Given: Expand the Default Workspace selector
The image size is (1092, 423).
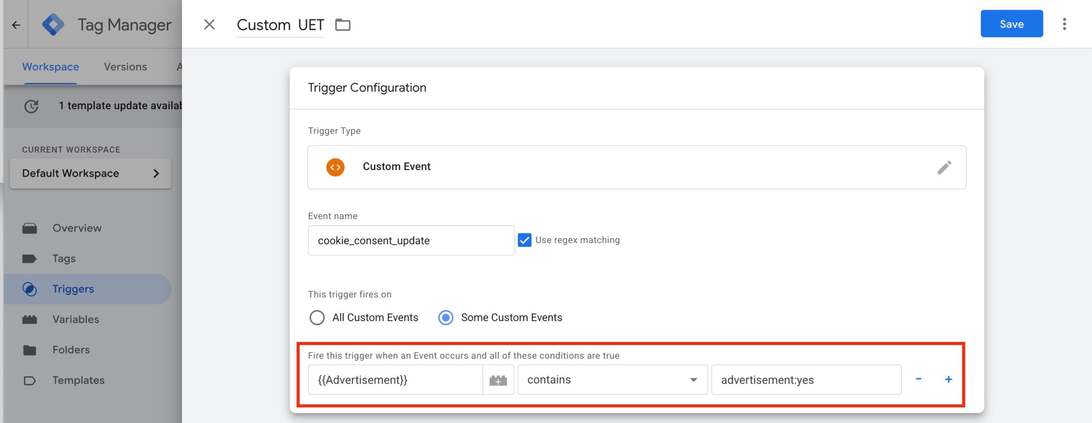Looking at the screenshot, I should coord(90,173).
